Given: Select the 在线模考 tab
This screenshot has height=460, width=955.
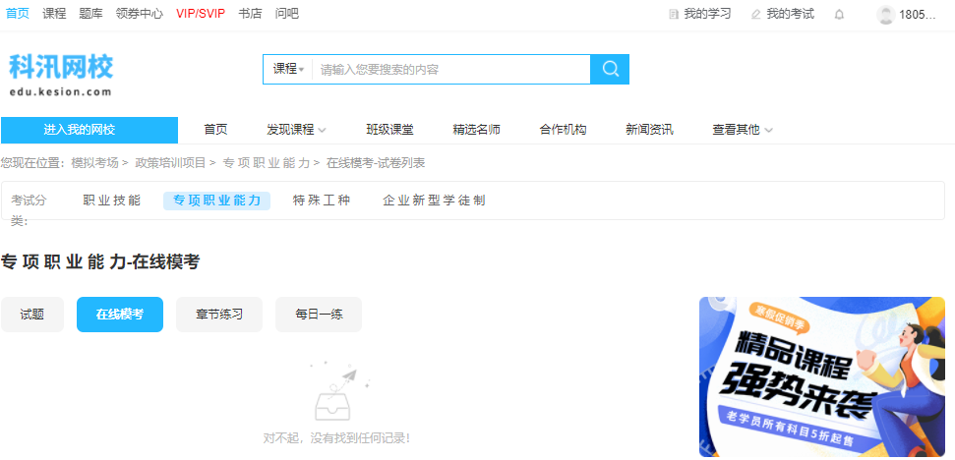Looking at the screenshot, I should click(x=120, y=315).
